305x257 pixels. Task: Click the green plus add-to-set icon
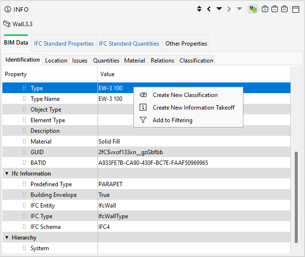pos(265,9)
